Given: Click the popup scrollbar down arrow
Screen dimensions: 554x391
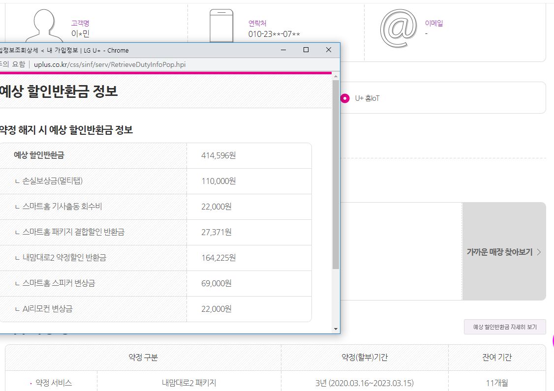Looking at the screenshot, I should coord(336,329).
